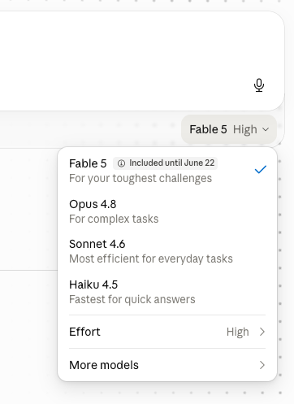
Task: Open the Fable 5 High model selector
Action: coord(229,129)
